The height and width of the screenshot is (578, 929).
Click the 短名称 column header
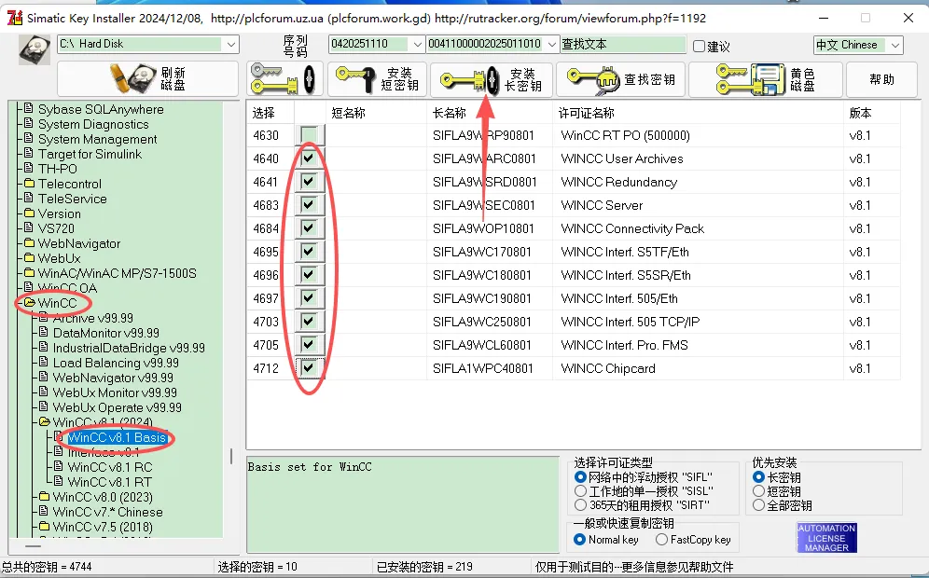(376, 113)
